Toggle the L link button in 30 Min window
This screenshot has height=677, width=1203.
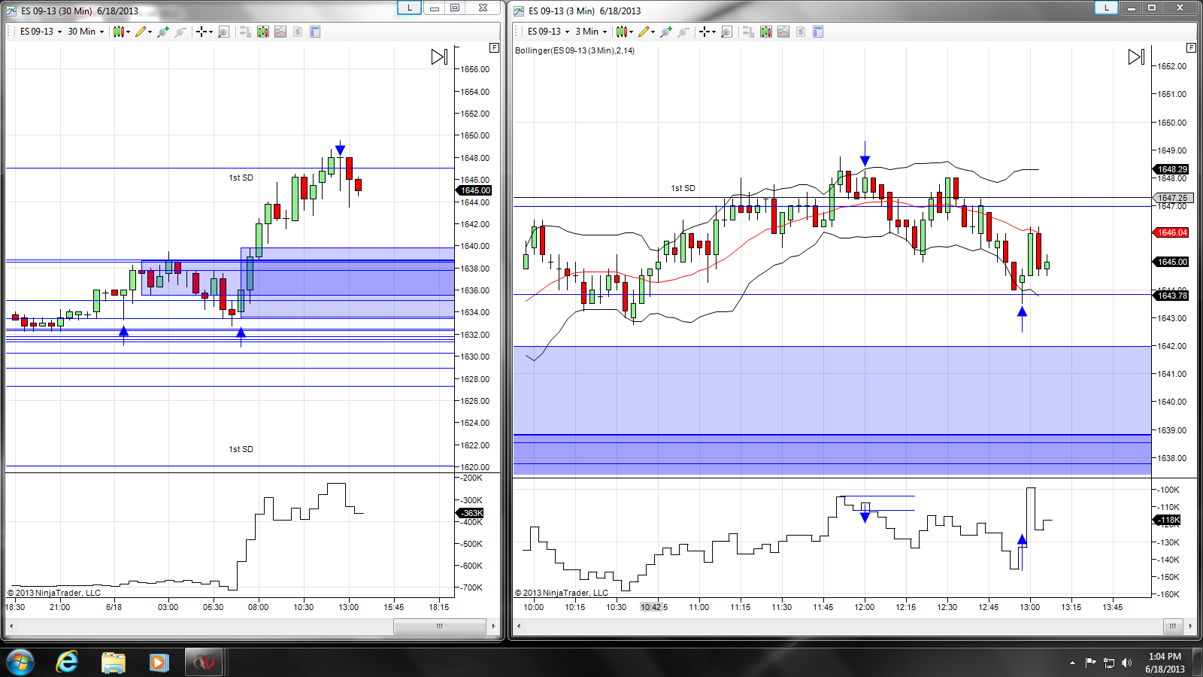[x=409, y=8]
